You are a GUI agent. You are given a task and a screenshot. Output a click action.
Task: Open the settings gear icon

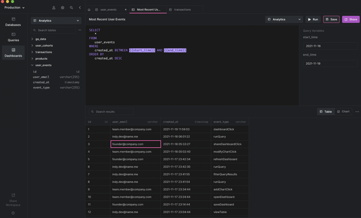click(62, 8)
